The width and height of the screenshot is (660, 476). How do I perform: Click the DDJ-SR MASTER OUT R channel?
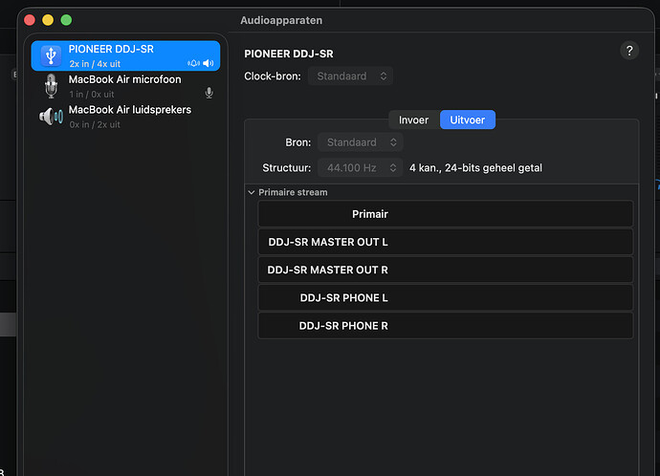tap(445, 270)
